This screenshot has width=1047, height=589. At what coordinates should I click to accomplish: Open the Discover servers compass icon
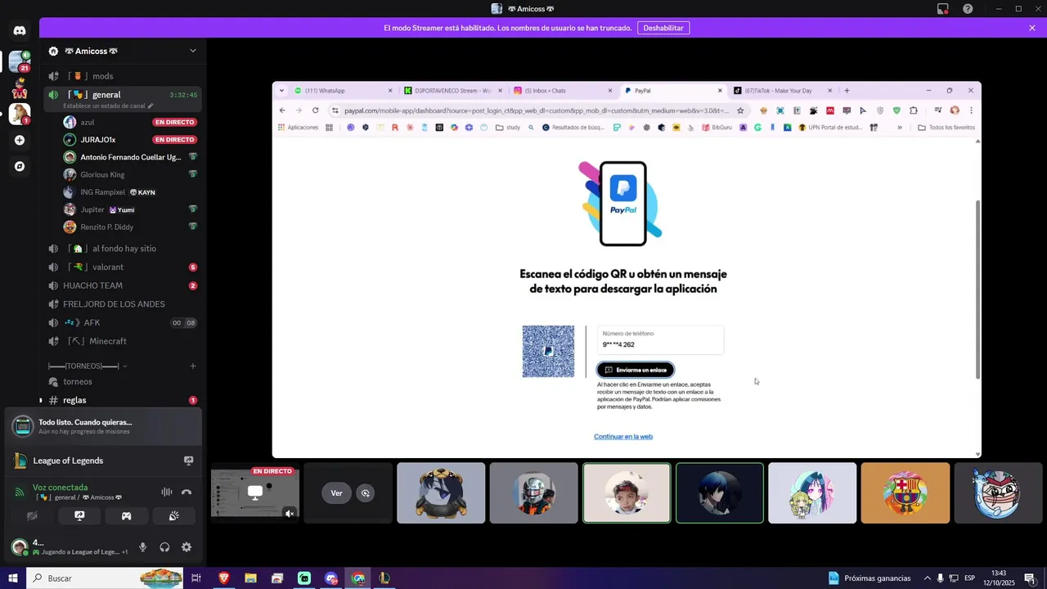click(x=20, y=166)
